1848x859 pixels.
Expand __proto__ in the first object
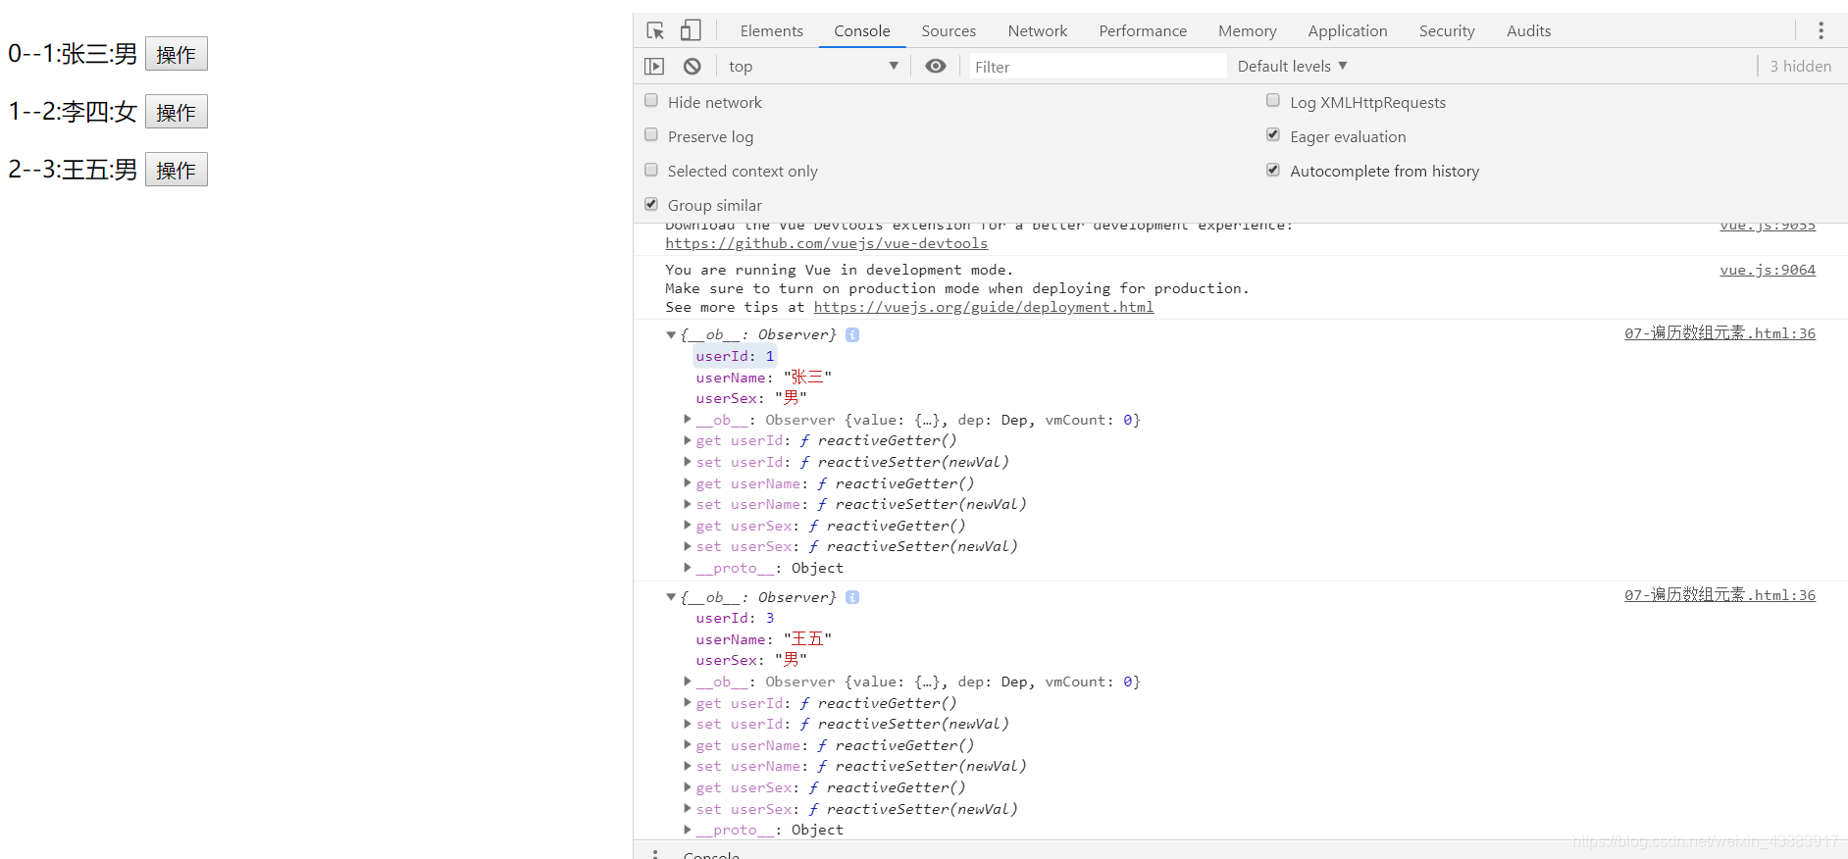click(688, 568)
